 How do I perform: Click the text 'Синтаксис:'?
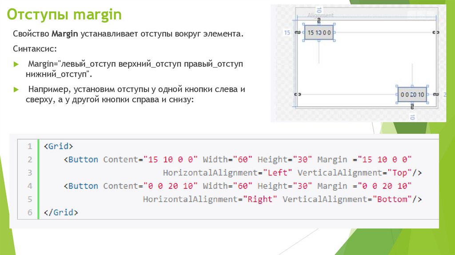pyautogui.click(x=35, y=49)
